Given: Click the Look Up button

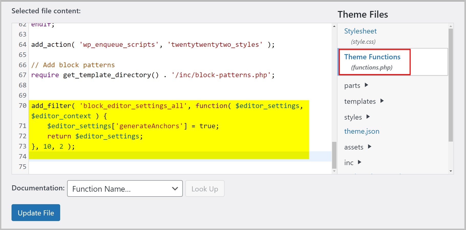Looking at the screenshot, I should point(205,189).
